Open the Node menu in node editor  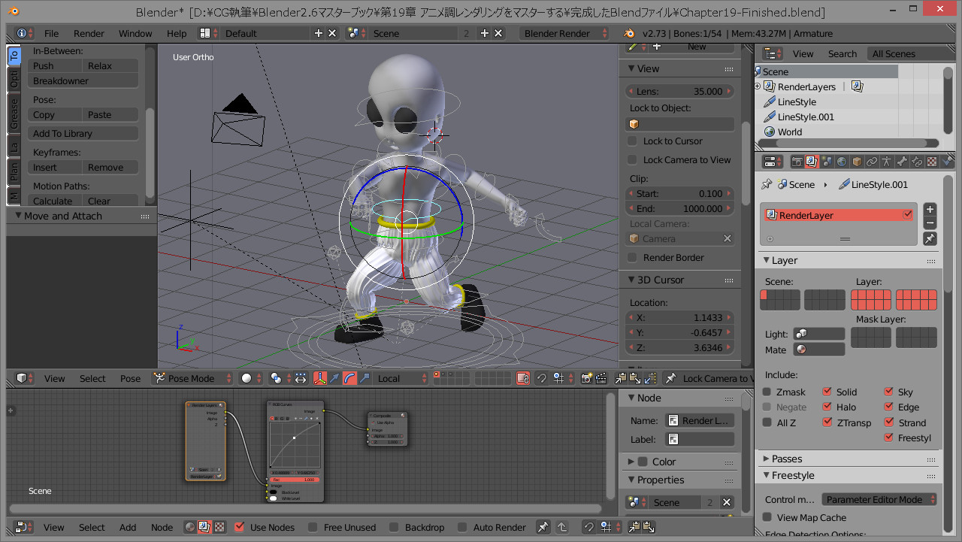[x=162, y=527]
